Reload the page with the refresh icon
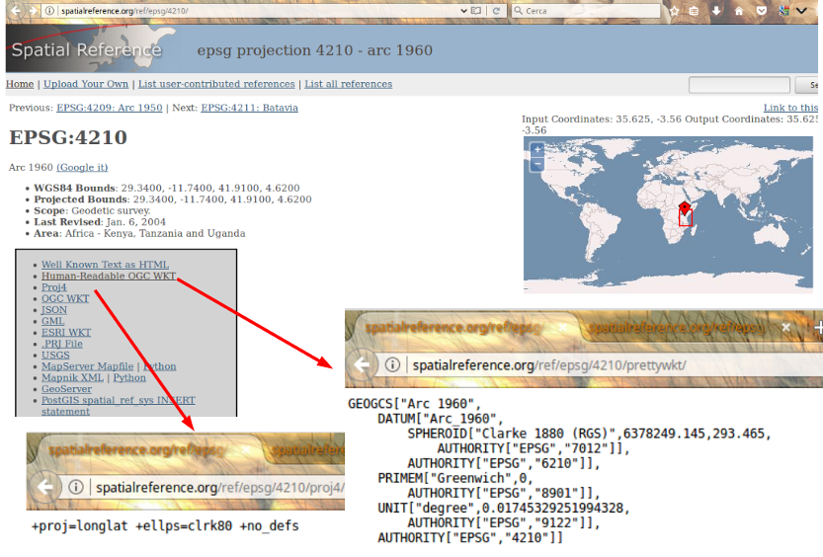This screenshot has height=557, width=823. (496, 11)
